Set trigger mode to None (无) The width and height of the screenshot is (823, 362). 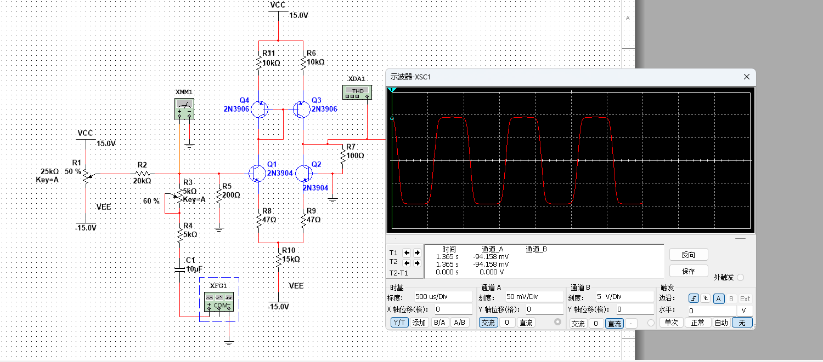coord(742,323)
